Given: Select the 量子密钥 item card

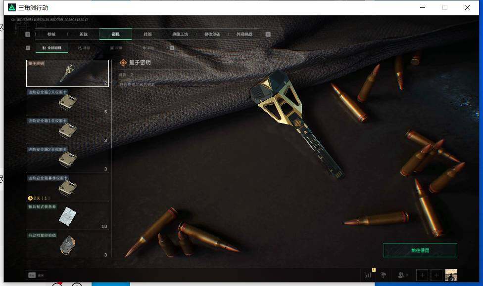Looking at the screenshot, I should pyautogui.click(x=67, y=73).
